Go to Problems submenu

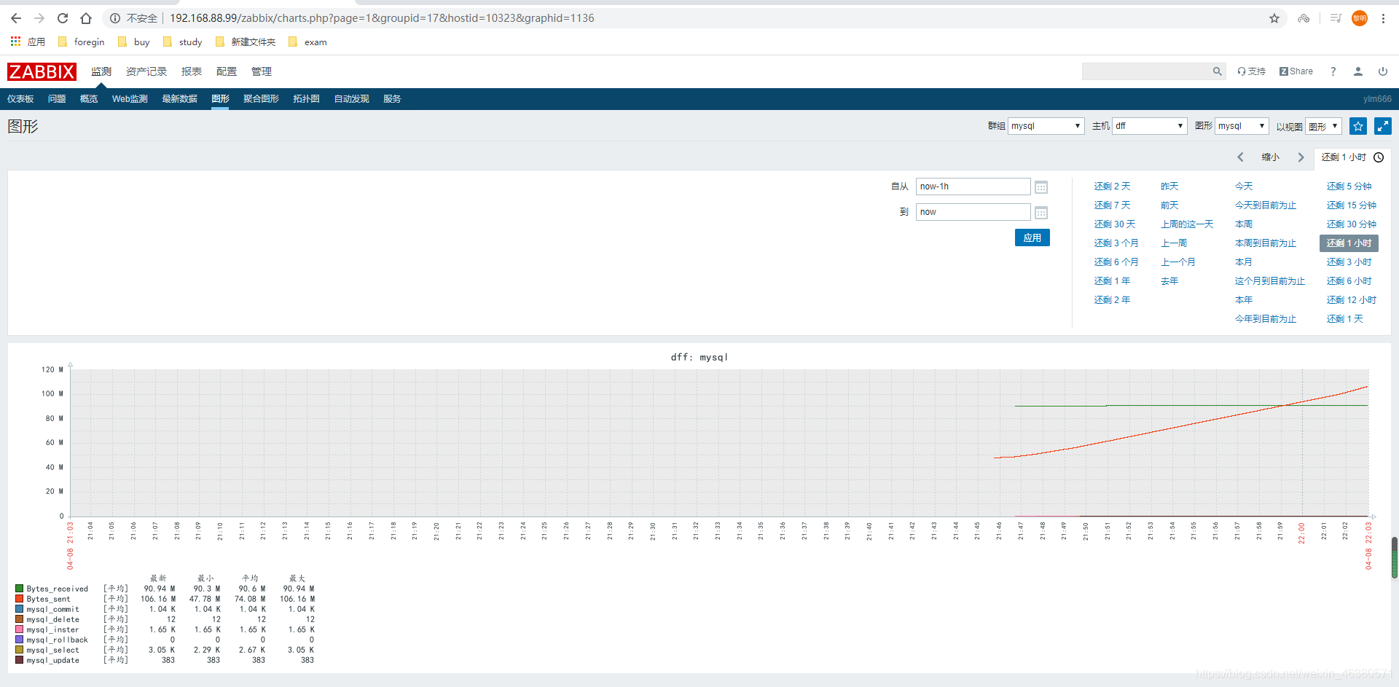pos(57,99)
